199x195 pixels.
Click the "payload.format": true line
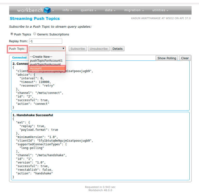[39, 130]
